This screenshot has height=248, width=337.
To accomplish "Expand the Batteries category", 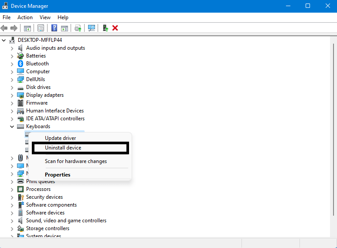I will pos(12,56).
